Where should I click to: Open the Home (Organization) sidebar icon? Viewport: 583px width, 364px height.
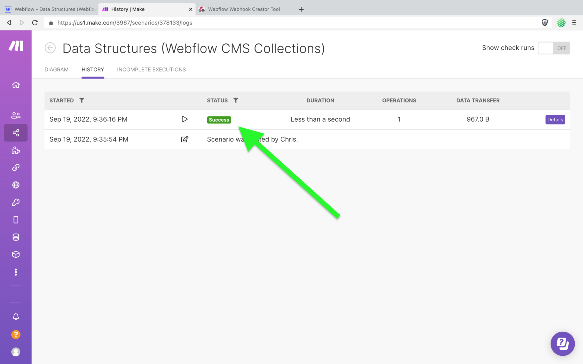16,85
